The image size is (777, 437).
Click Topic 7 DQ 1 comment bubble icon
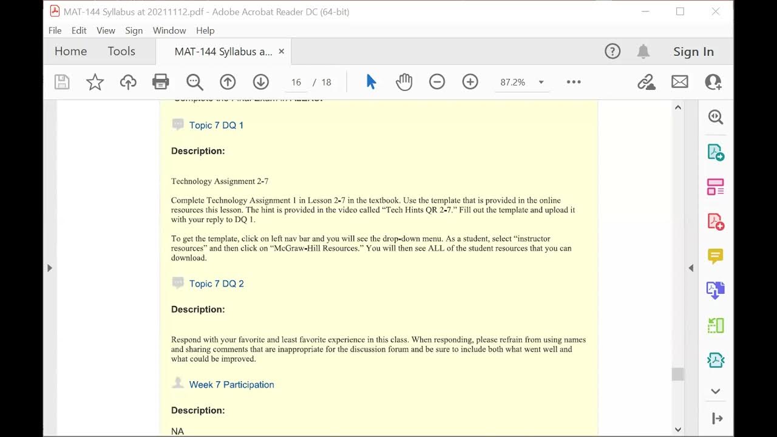click(x=178, y=124)
